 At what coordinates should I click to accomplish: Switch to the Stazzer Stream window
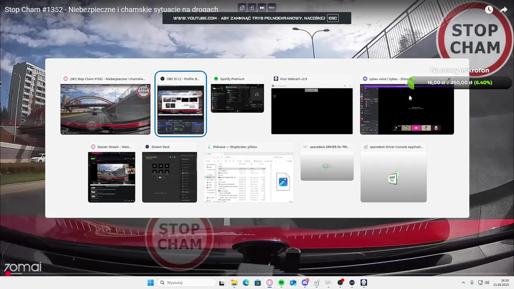click(112, 172)
